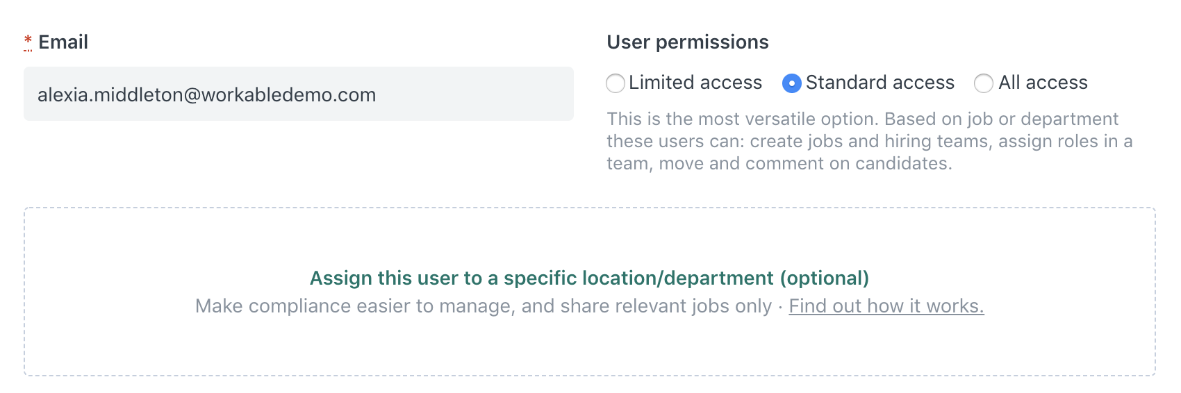The height and width of the screenshot is (393, 1181).
Task: Click the Email field label
Action: [63, 42]
